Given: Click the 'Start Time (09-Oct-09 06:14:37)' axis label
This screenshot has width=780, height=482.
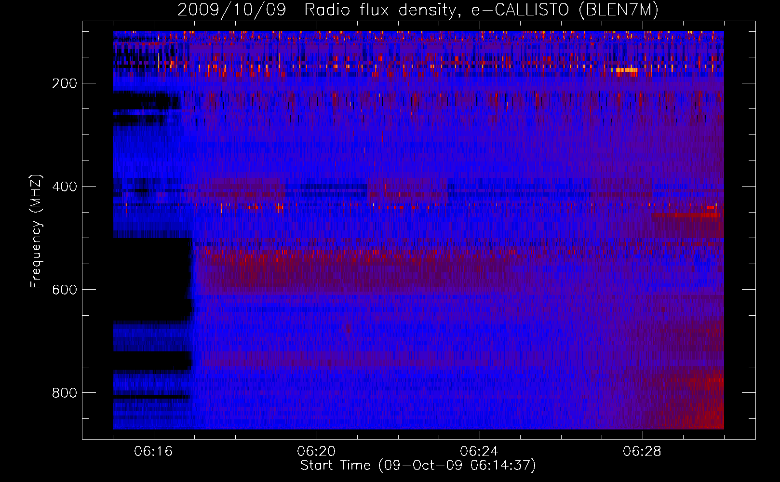Looking at the screenshot, I should pos(418,466).
